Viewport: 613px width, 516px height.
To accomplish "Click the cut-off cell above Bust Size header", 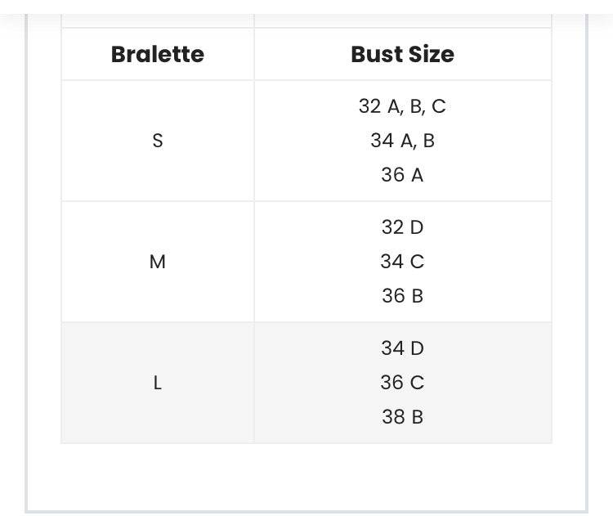I will pyautogui.click(x=402, y=20).
